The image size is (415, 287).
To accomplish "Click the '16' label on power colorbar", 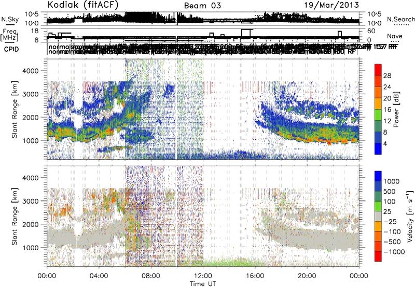I will coord(387,110).
